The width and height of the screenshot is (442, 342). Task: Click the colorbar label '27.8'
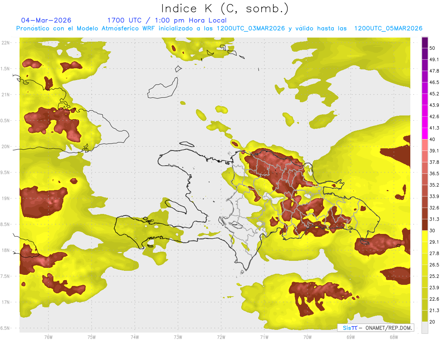[434, 253]
